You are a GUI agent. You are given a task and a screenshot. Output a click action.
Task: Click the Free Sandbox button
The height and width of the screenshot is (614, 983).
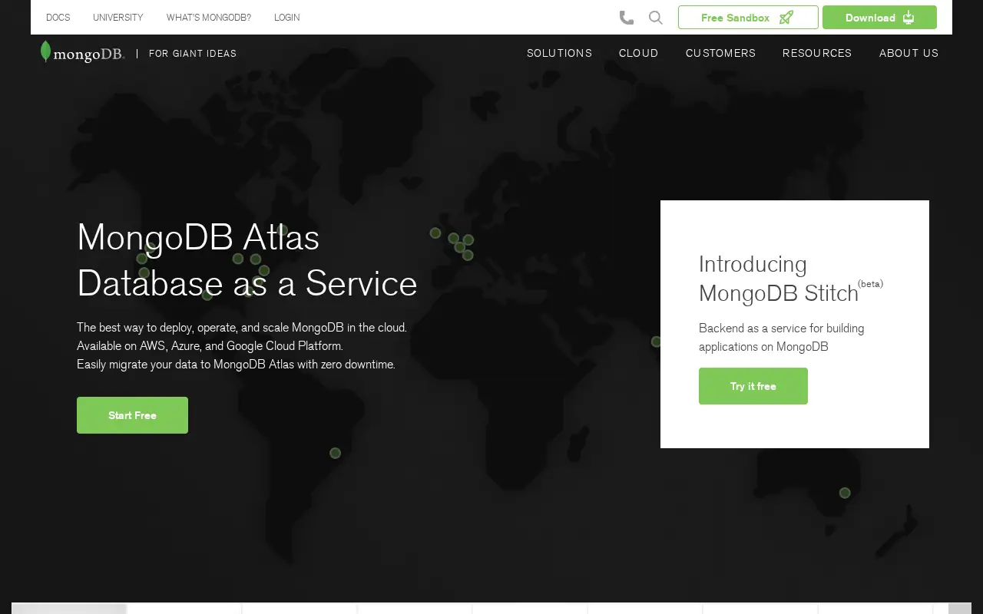pos(748,18)
